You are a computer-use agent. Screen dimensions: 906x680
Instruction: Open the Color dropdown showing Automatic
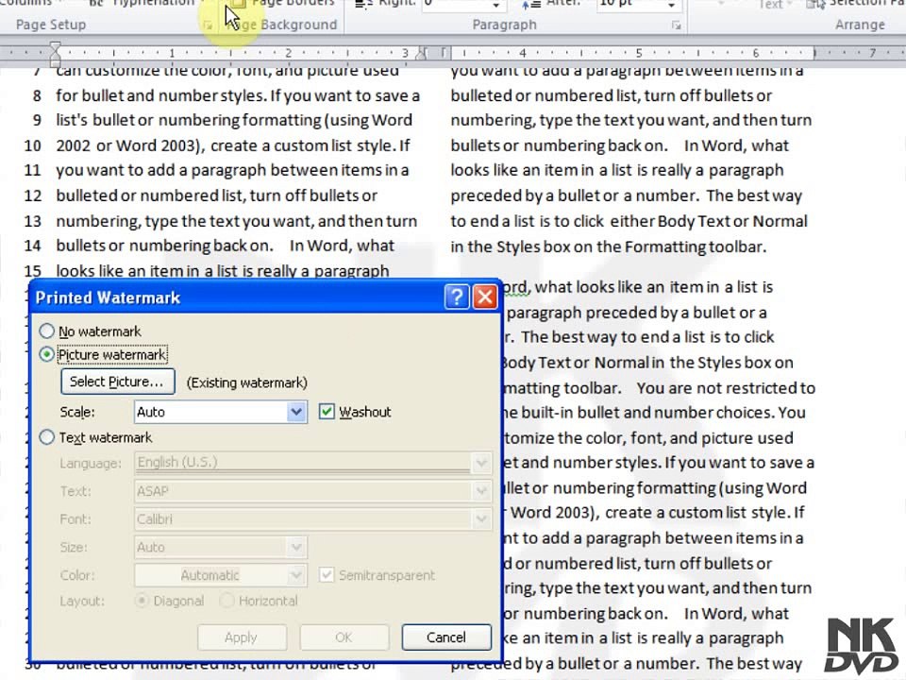pyautogui.click(x=296, y=575)
